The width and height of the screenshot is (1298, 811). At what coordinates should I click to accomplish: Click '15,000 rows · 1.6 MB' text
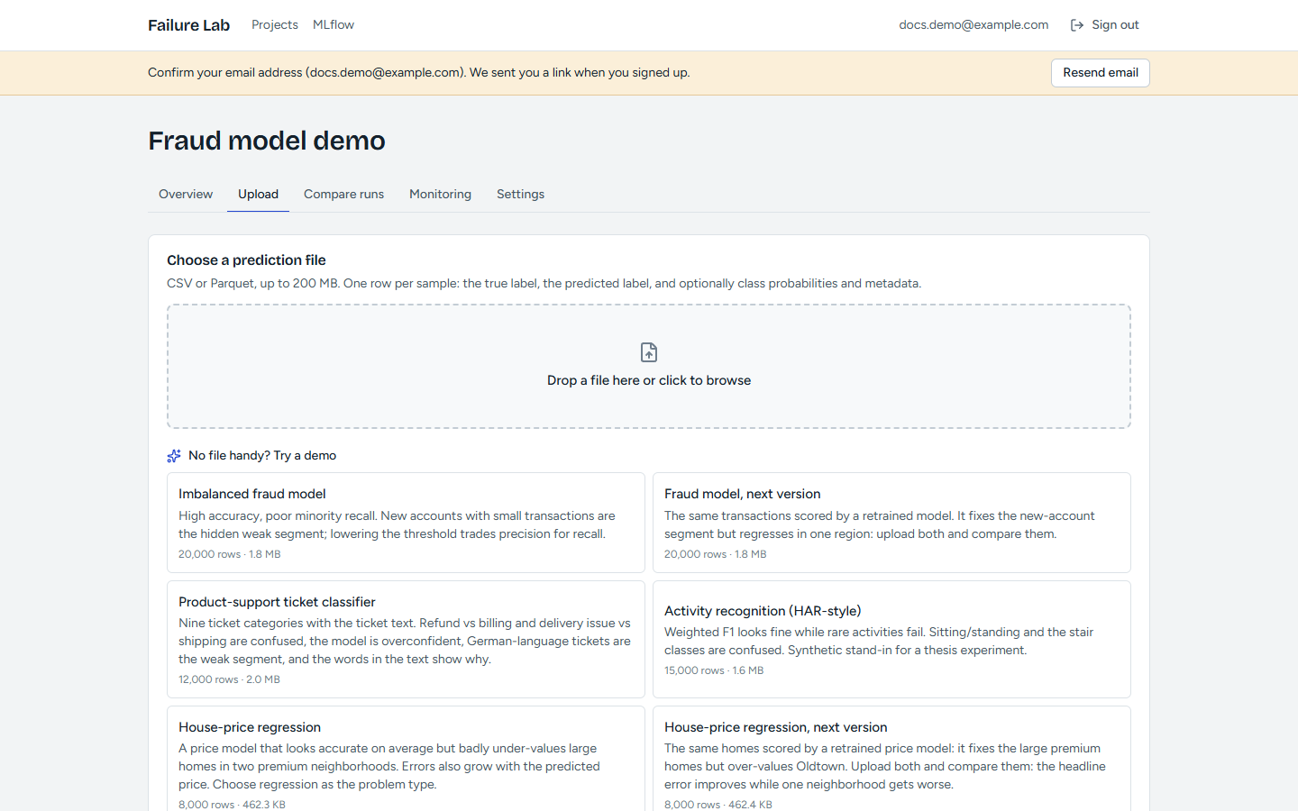click(714, 670)
